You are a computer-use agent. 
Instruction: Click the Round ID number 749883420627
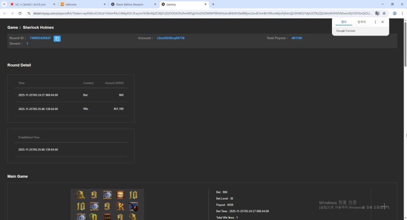[40, 38]
